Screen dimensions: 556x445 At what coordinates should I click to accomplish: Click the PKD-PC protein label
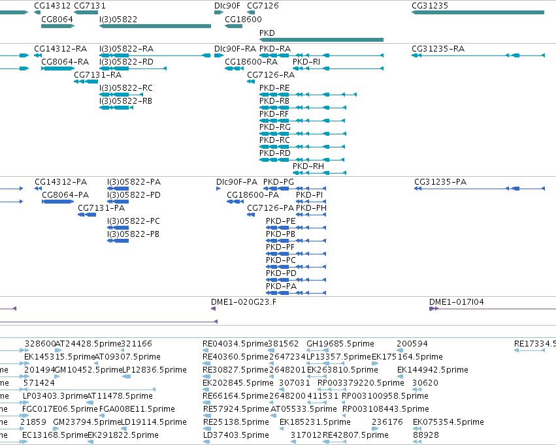(280, 260)
